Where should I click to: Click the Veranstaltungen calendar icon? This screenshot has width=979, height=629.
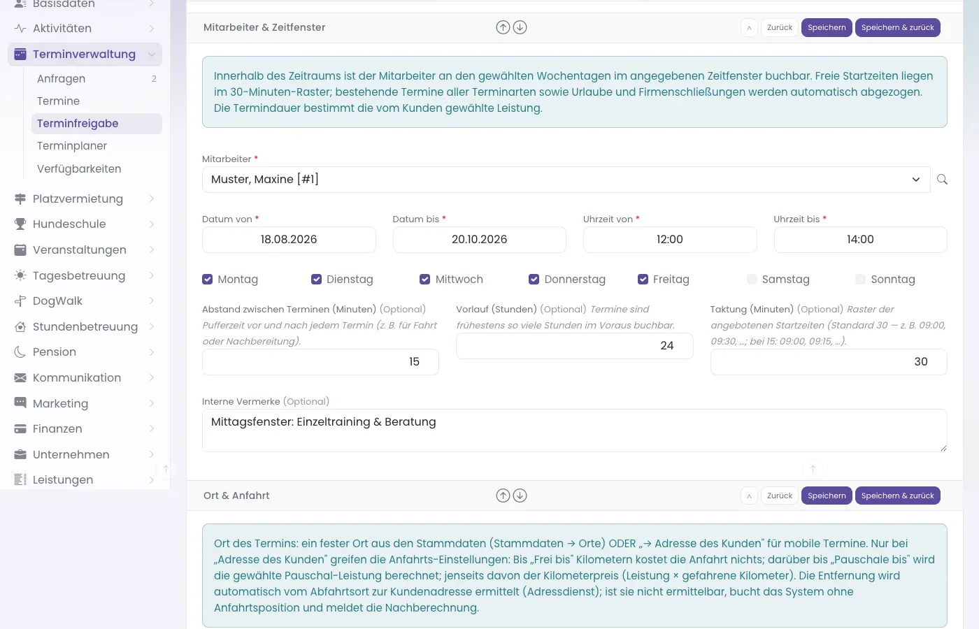point(20,250)
